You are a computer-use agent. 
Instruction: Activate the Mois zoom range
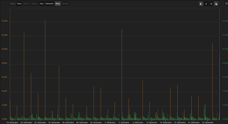58,4
